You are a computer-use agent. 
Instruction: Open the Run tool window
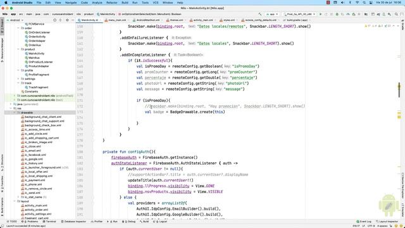pyautogui.click(x=113, y=222)
